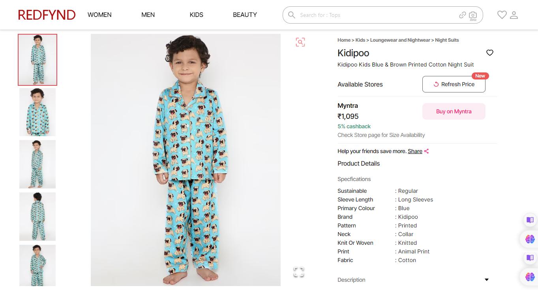The height and width of the screenshot is (290, 538).
Task: Open the WOMEN menu
Action: click(99, 15)
